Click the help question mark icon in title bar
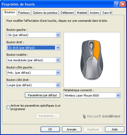Viewport: 127px width, 135px height. 117,4
